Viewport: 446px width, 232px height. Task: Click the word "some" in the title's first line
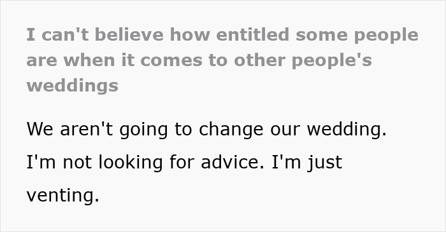click(x=322, y=35)
